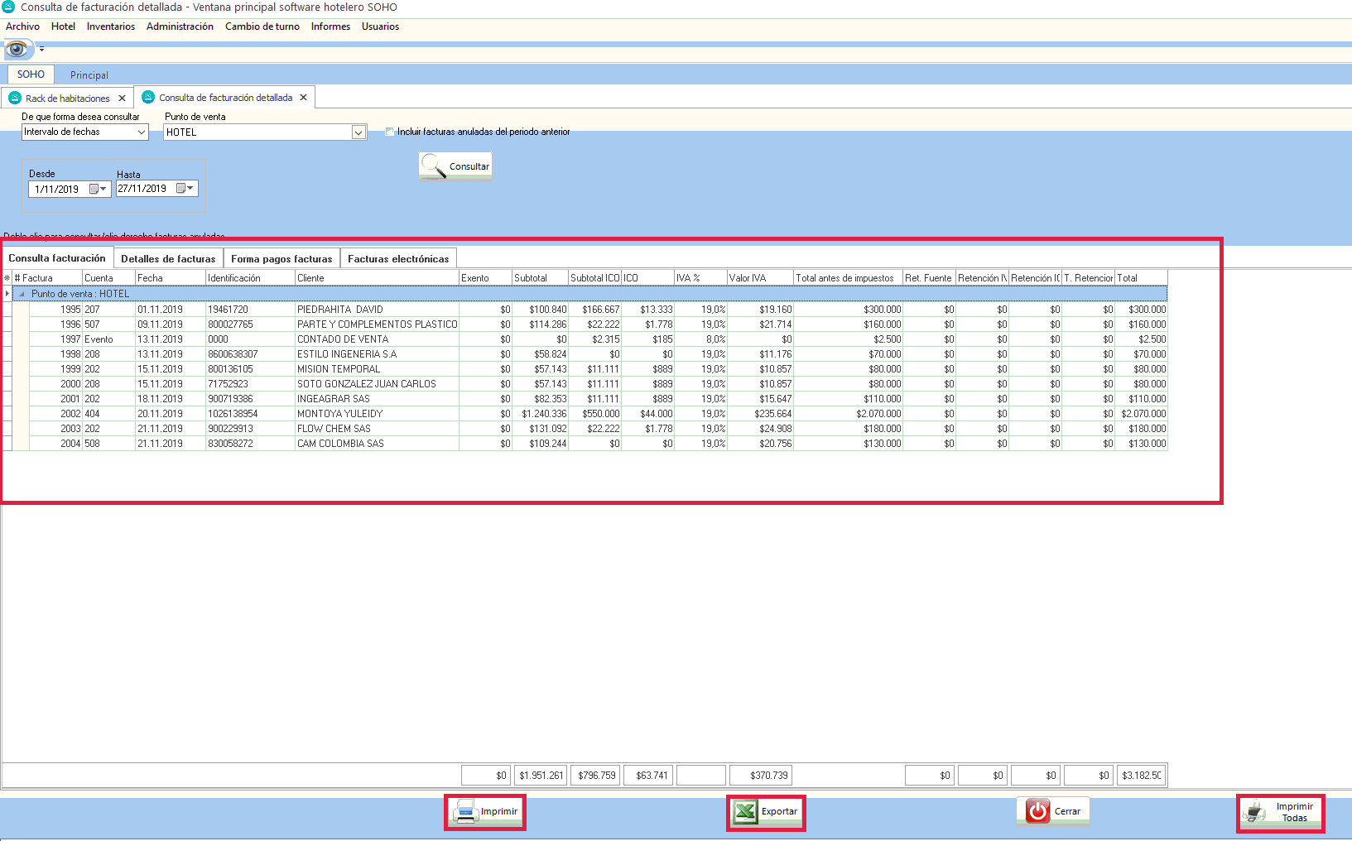1352x841 pixels.
Task: Select invoice 2002 row for MONTOYA YULEIDY
Action: coord(339,414)
